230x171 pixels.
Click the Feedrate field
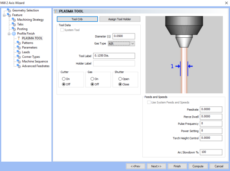[211, 109]
